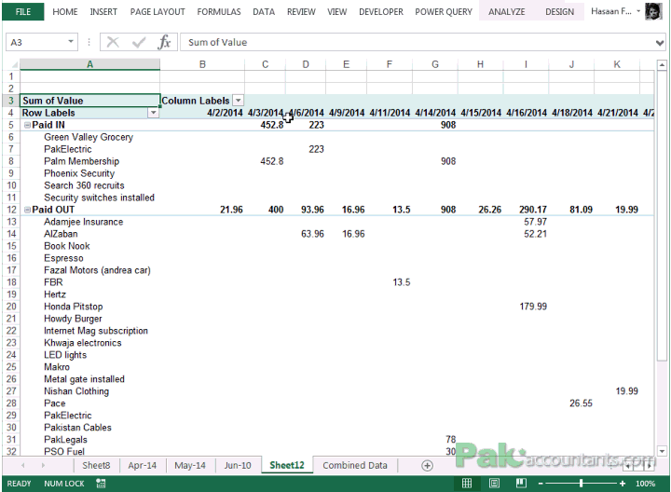The image size is (671, 492).
Task: Open the FILE tab
Action: click(x=23, y=11)
